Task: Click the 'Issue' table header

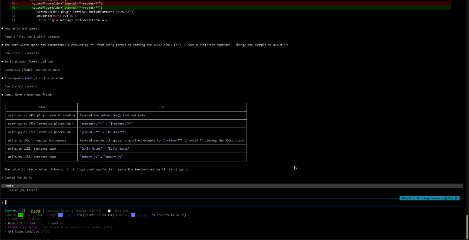Action: click(x=41, y=107)
